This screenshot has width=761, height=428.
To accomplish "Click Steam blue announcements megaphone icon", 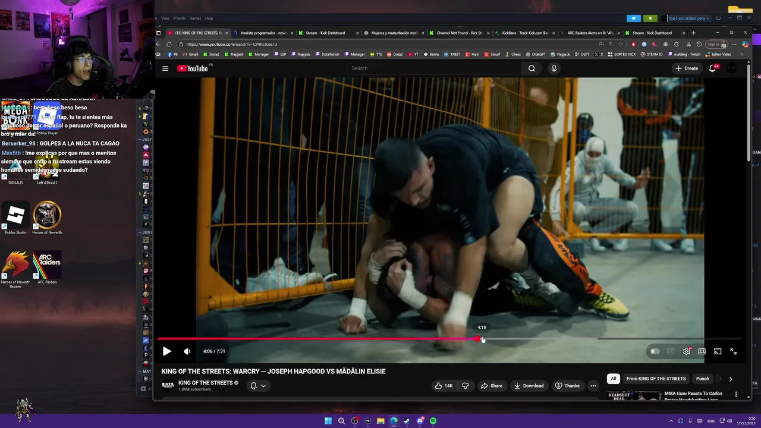I will 634,18.
